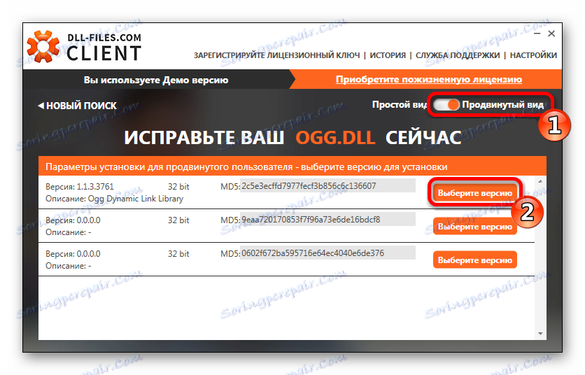
Task: Choose version 1.1.3.3761 with Выберите версию
Action: point(475,193)
